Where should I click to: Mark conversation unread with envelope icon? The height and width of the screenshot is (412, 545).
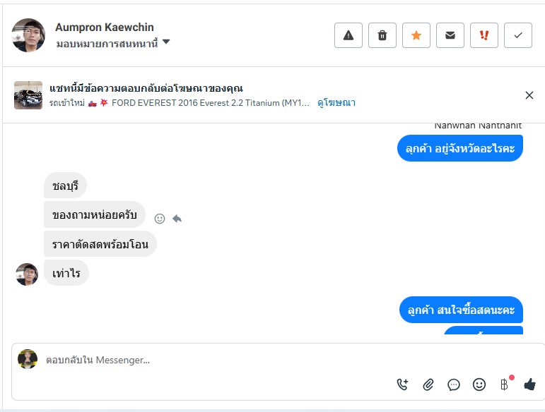[x=450, y=35]
